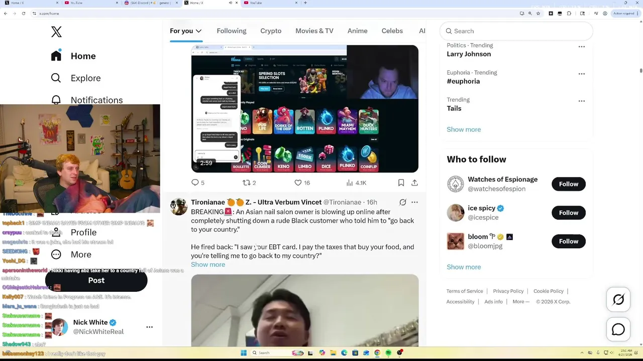Viewport: 643px width, 361px height.
Task: Open Notifications bell in sidebar
Action: (x=56, y=100)
